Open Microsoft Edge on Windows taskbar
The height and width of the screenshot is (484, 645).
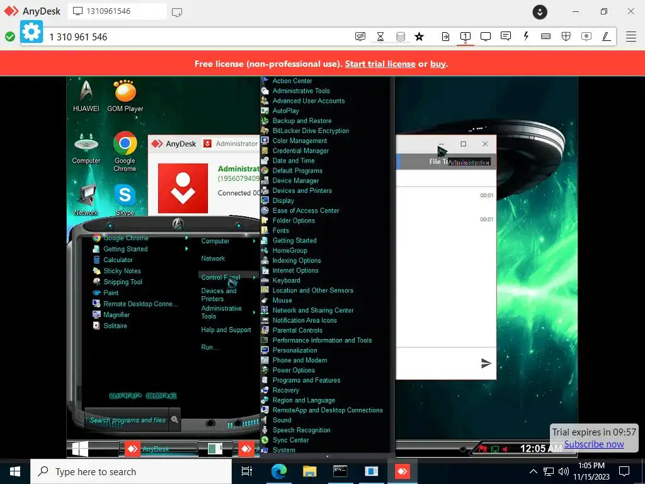278,471
